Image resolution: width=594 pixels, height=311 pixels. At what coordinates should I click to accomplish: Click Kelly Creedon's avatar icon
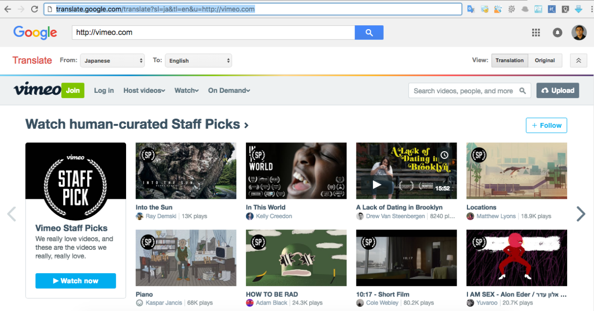coord(250,216)
